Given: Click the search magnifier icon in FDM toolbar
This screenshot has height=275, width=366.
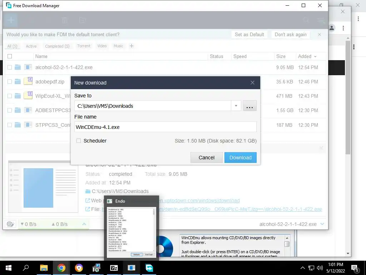Looking at the screenshot, I should pyautogui.click(x=306, y=20).
